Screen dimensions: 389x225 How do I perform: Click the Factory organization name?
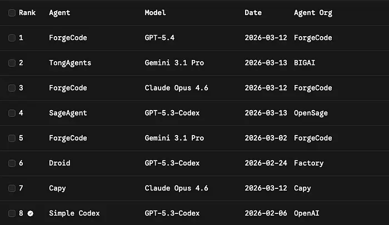308,163
